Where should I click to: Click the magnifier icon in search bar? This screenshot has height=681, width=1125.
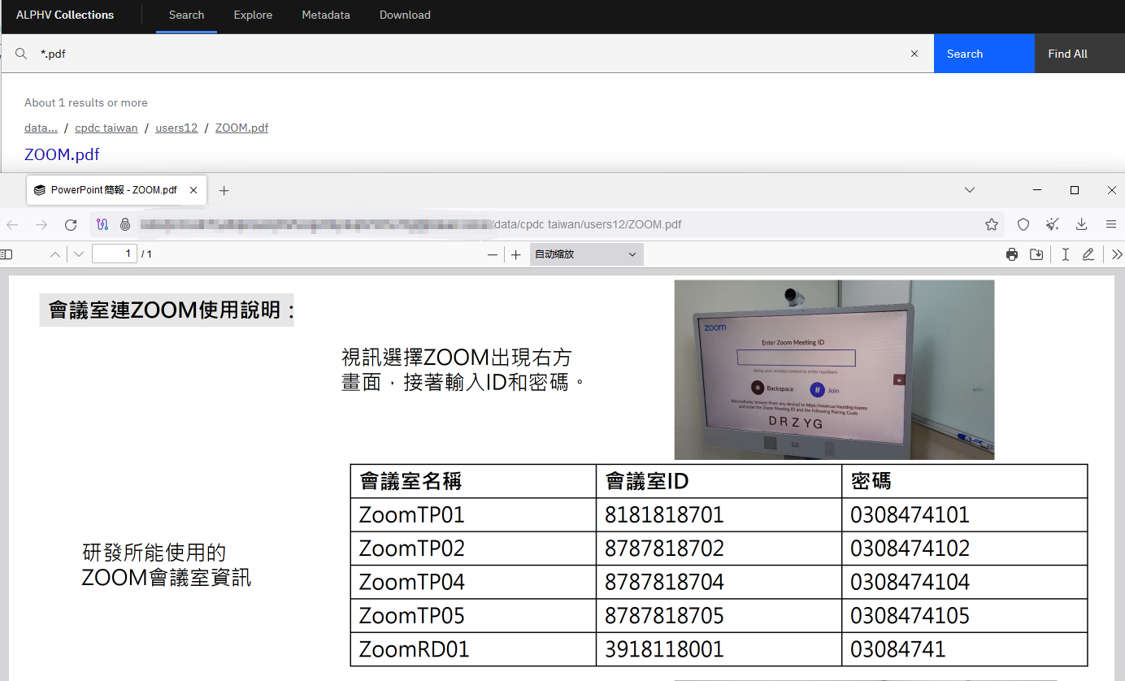(21, 54)
